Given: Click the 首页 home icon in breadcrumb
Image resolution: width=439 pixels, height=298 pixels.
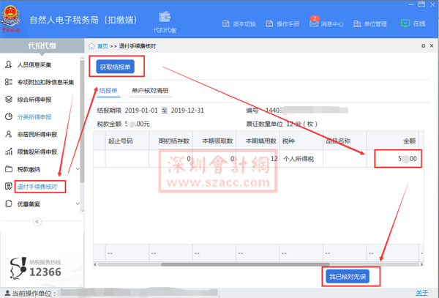Looking at the screenshot, I should pos(91,46).
